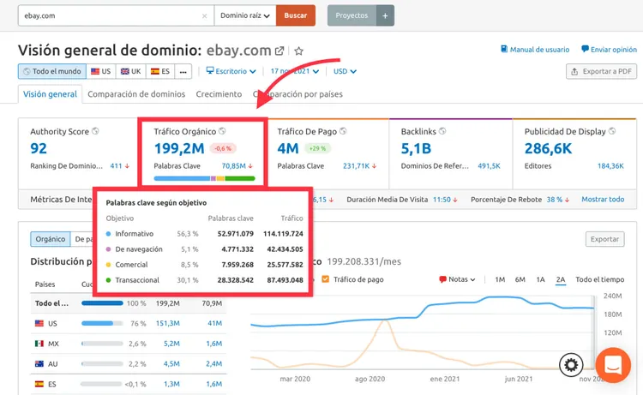Click Transaccional intent row
The height and width of the screenshot is (395, 643).
(204, 280)
